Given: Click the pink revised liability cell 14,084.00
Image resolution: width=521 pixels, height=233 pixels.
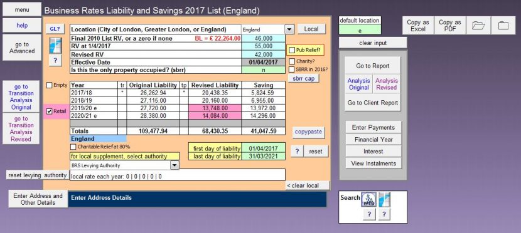Looking at the screenshot, I should [x=215, y=116].
